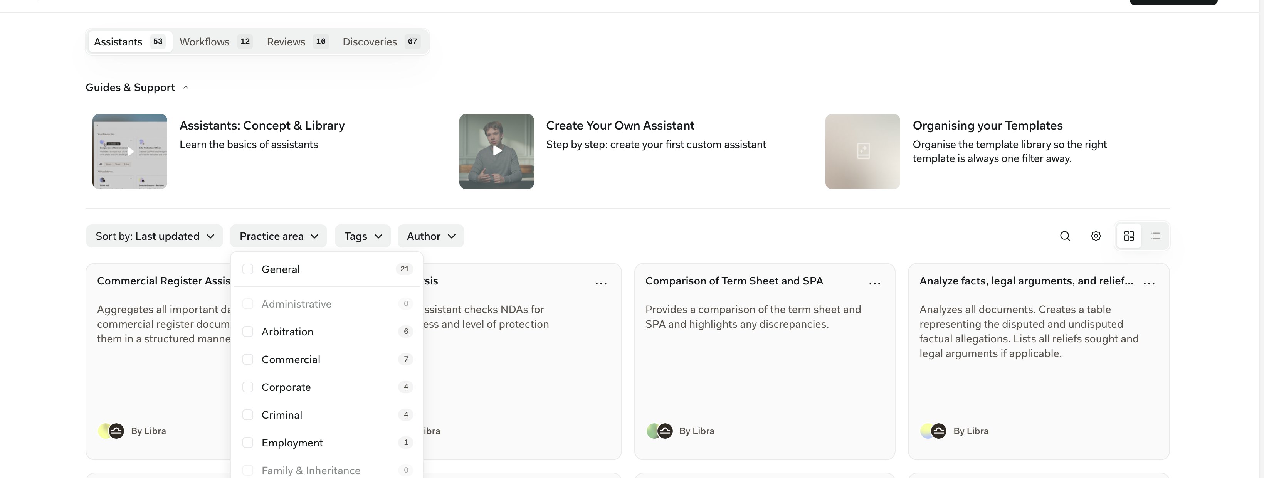Select the Criminal checkbox
1264x478 pixels.
[x=248, y=415]
